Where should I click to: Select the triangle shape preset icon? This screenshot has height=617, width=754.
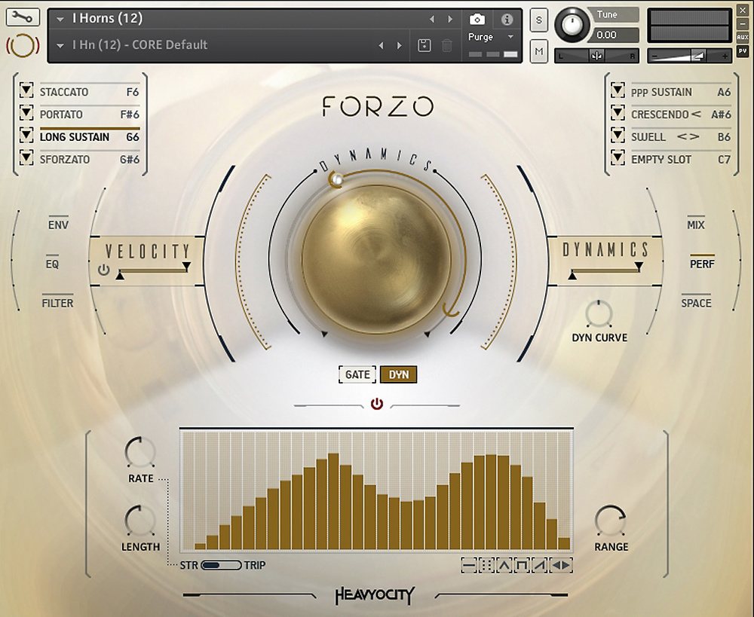pyautogui.click(x=504, y=565)
